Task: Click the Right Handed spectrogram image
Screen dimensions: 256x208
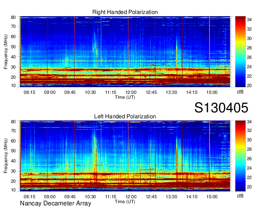Action: click(x=125, y=52)
